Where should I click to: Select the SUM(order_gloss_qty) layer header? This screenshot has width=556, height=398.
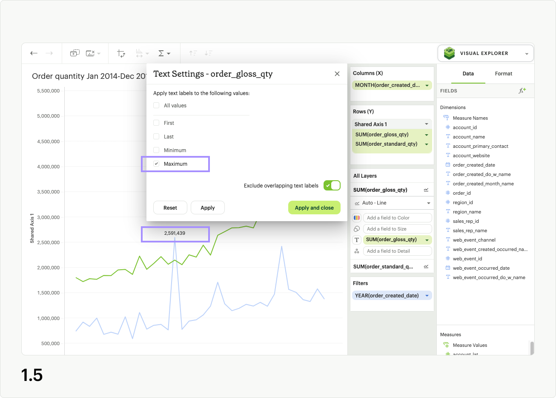pos(380,190)
